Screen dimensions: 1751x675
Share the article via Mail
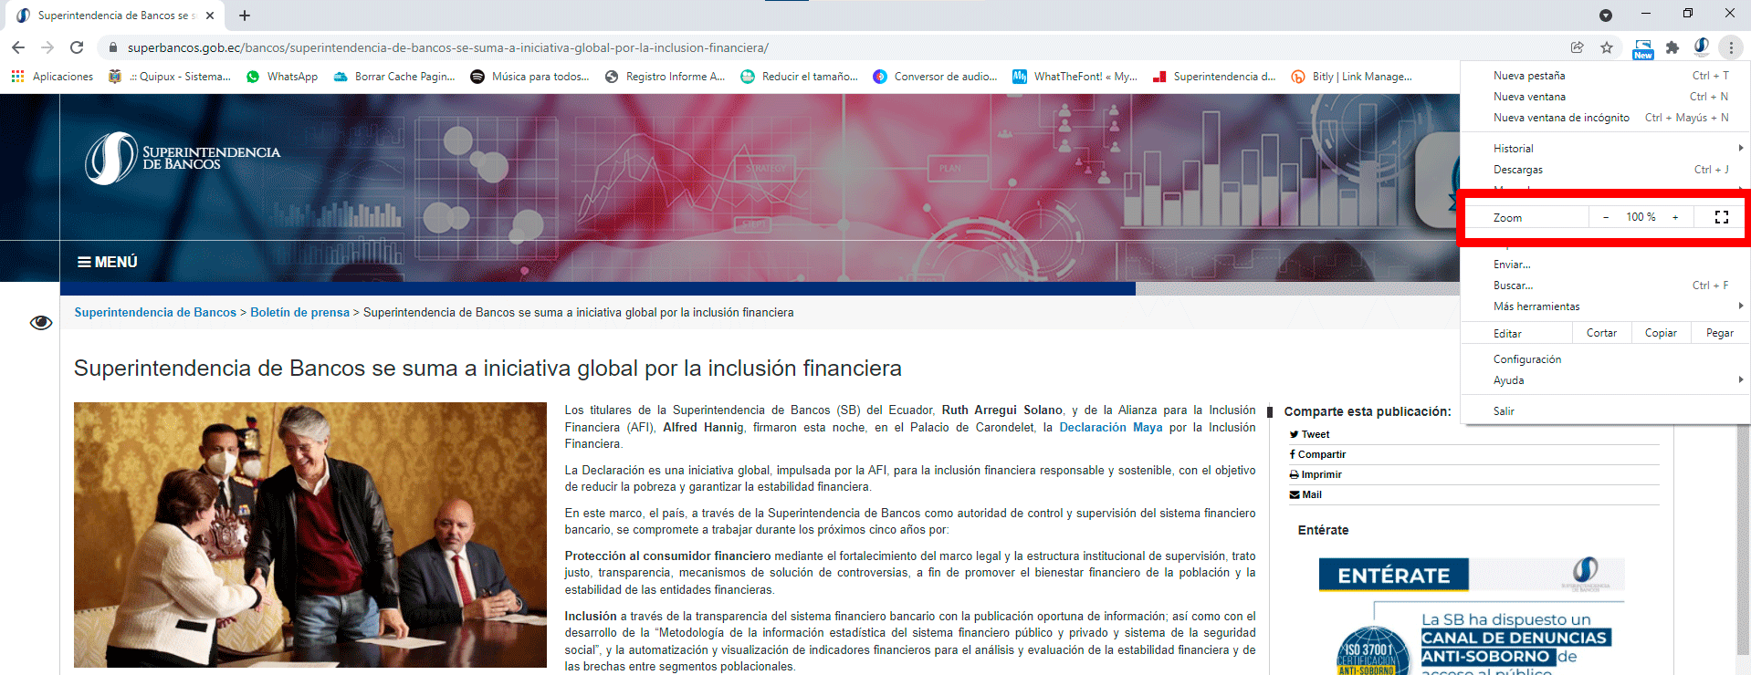coord(1305,494)
